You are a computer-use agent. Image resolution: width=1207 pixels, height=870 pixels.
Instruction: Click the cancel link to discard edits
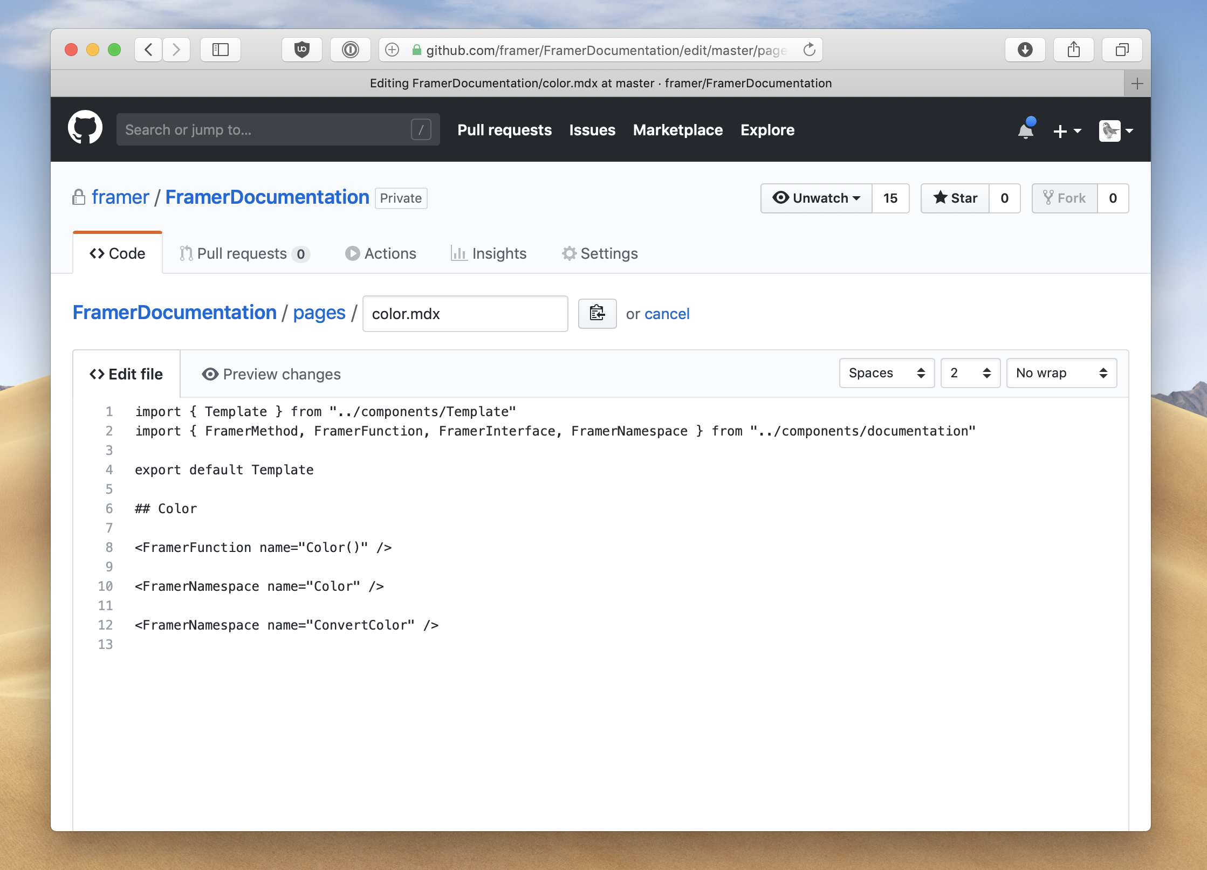pos(667,314)
